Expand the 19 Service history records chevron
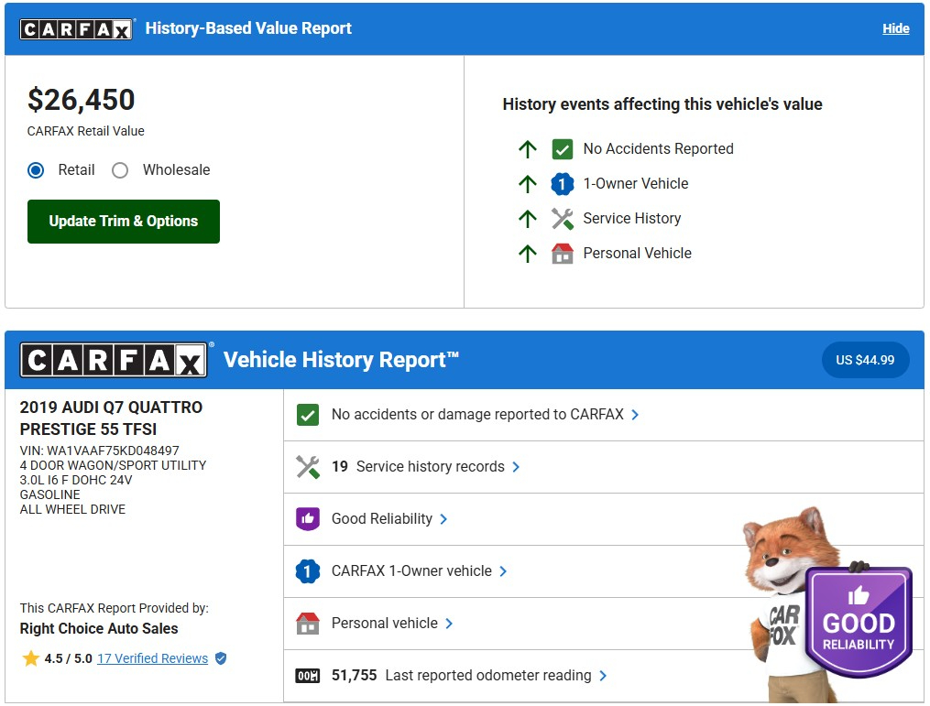Viewport: 930px width, 706px height. 516,467
